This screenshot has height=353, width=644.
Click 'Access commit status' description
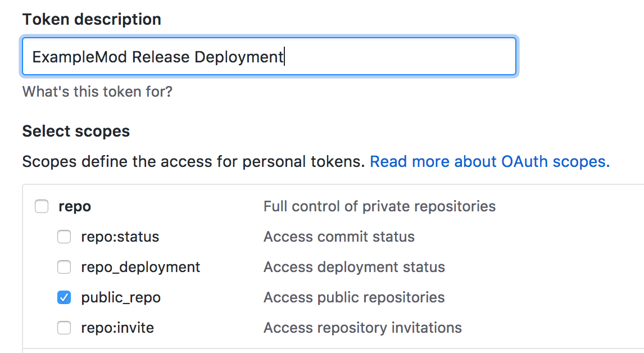click(339, 237)
